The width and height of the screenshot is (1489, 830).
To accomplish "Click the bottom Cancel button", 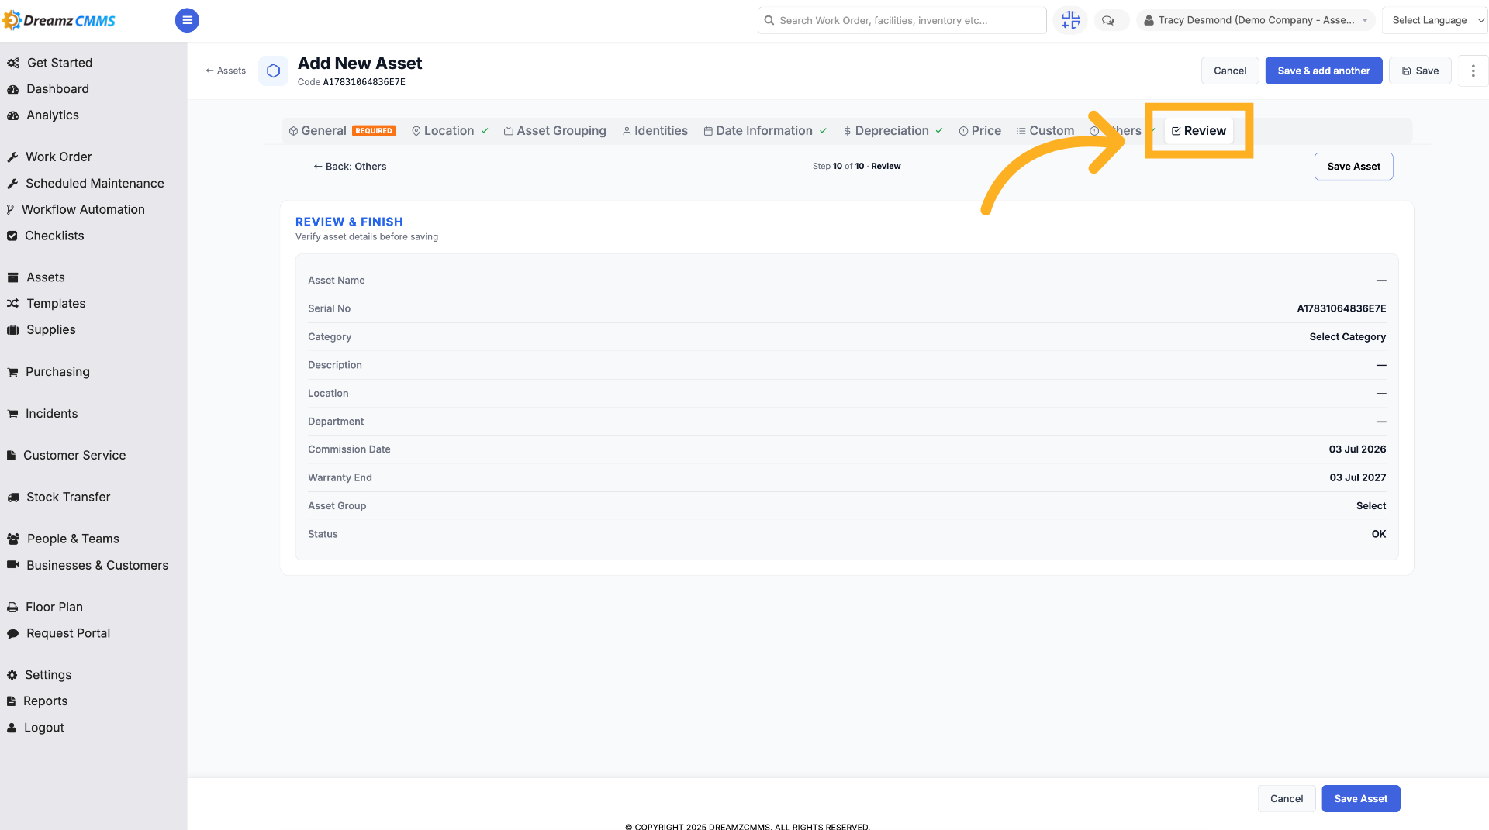I will pyautogui.click(x=1287, y=799).
